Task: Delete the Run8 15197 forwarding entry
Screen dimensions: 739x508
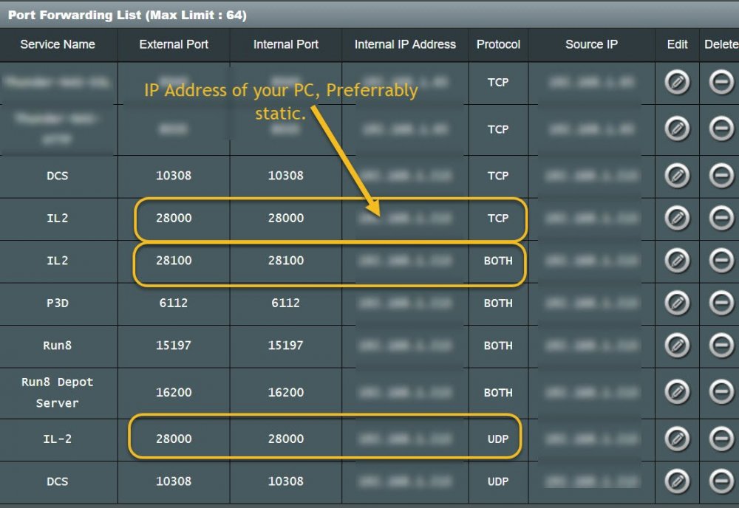Action: pos(721,346)
